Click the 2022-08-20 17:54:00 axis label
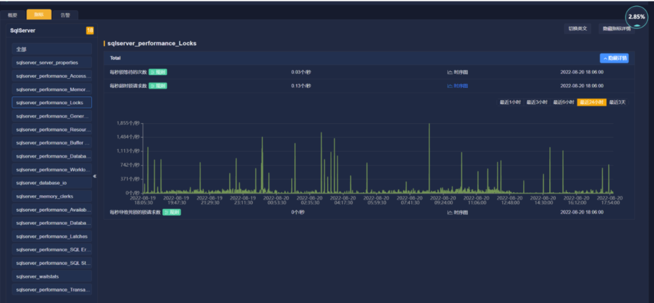The image size is (654, 303). point(610,200)
